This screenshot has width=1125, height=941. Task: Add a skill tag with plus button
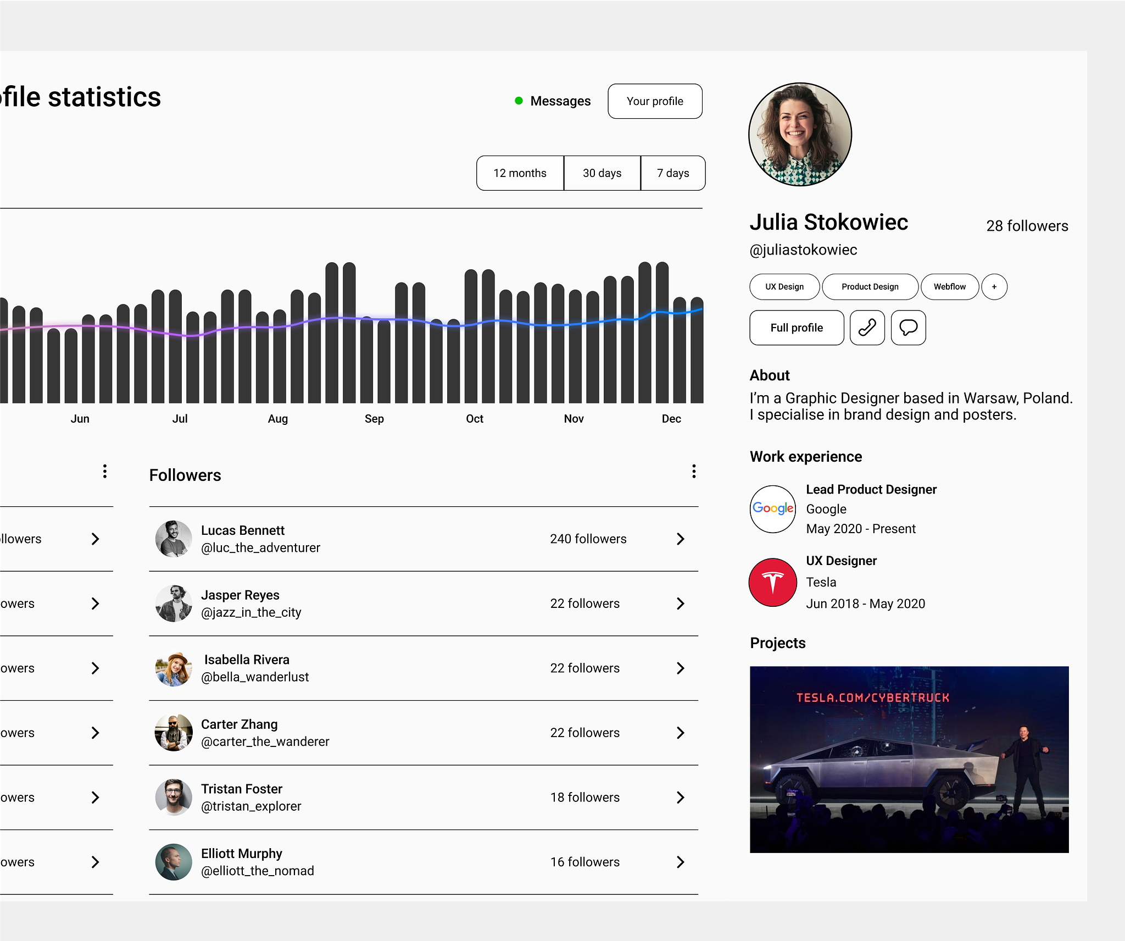point(994,287)
